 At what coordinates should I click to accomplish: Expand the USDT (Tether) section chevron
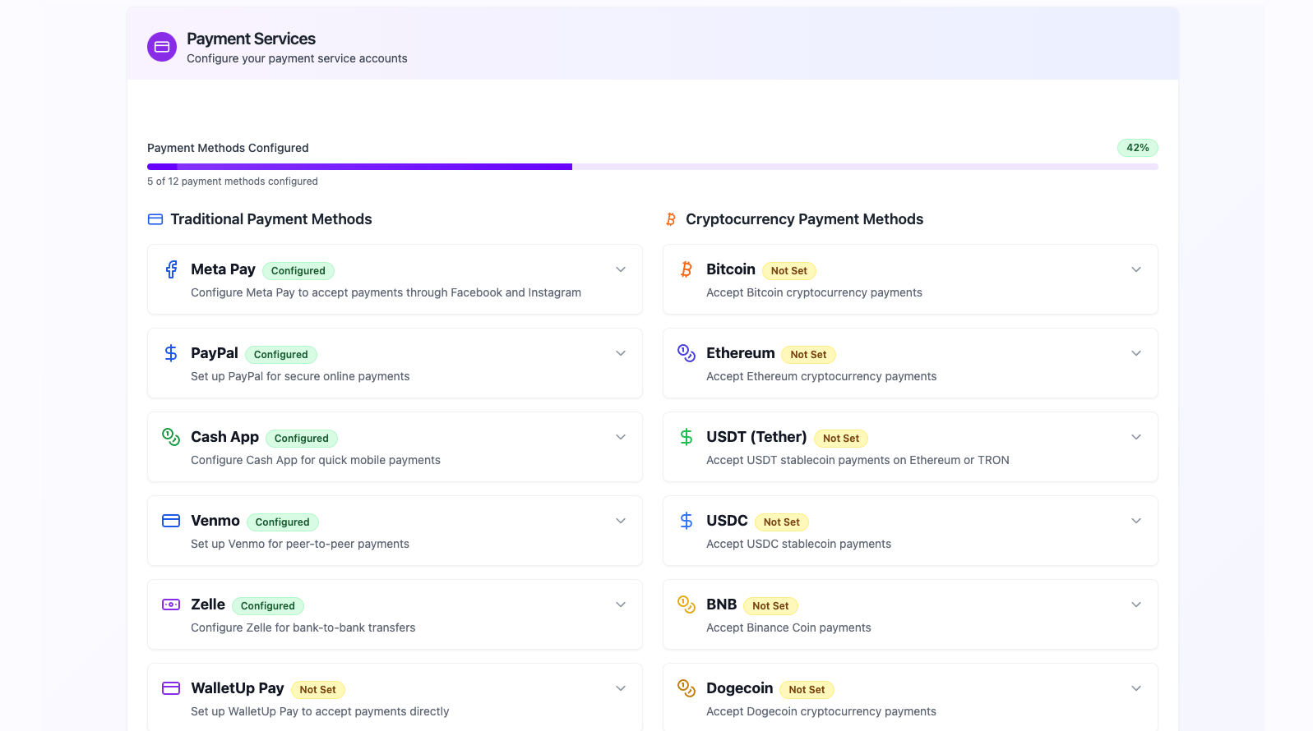[x=1136, y=437]
